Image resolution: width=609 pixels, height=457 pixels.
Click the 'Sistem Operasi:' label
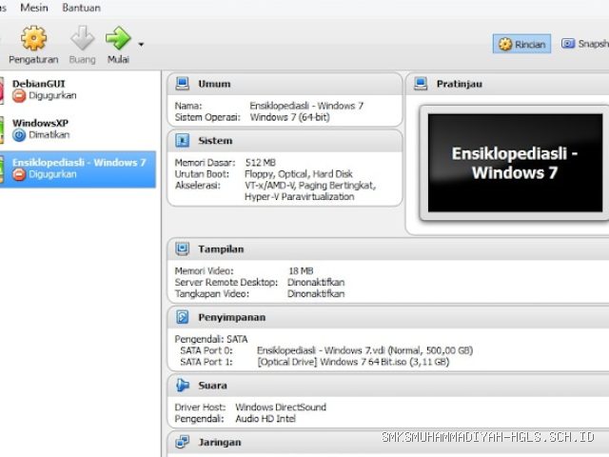pos(207,117)
